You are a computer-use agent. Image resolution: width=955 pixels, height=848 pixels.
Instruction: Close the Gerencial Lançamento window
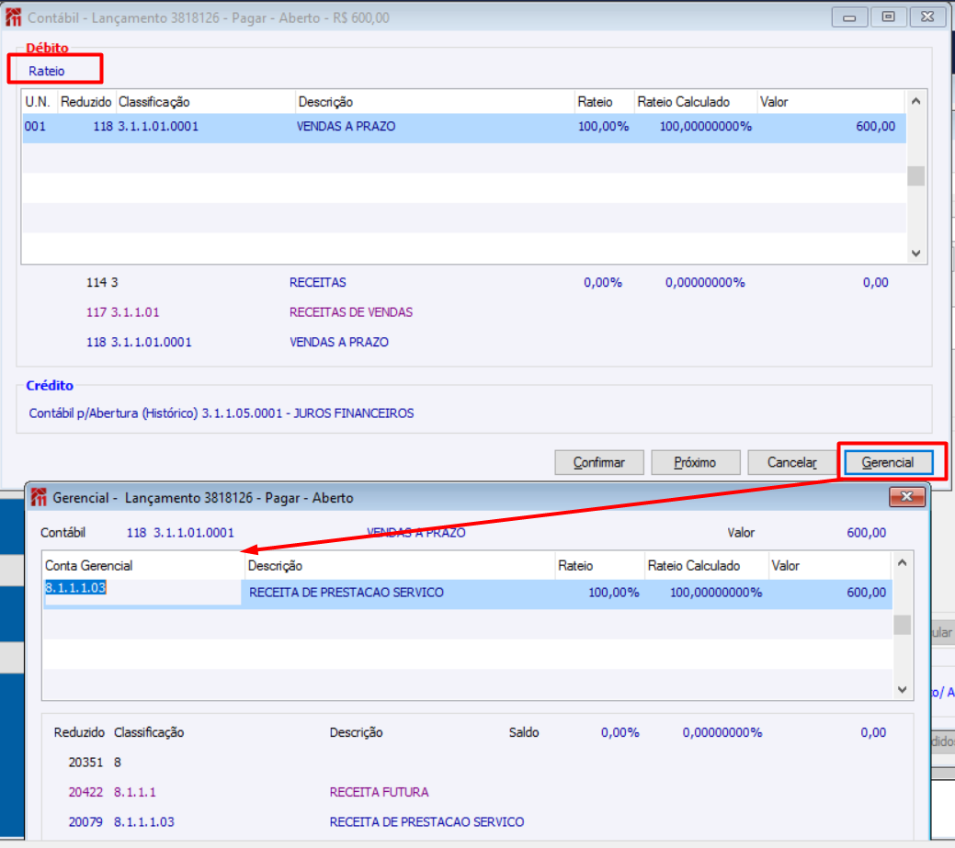907,497
